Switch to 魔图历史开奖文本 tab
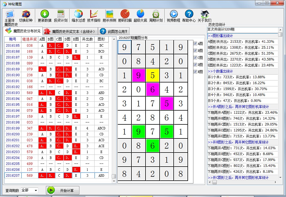286x197 pixels. (70, 31)
